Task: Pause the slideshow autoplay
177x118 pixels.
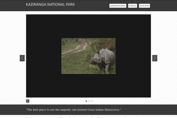Action: coord(28,101)
